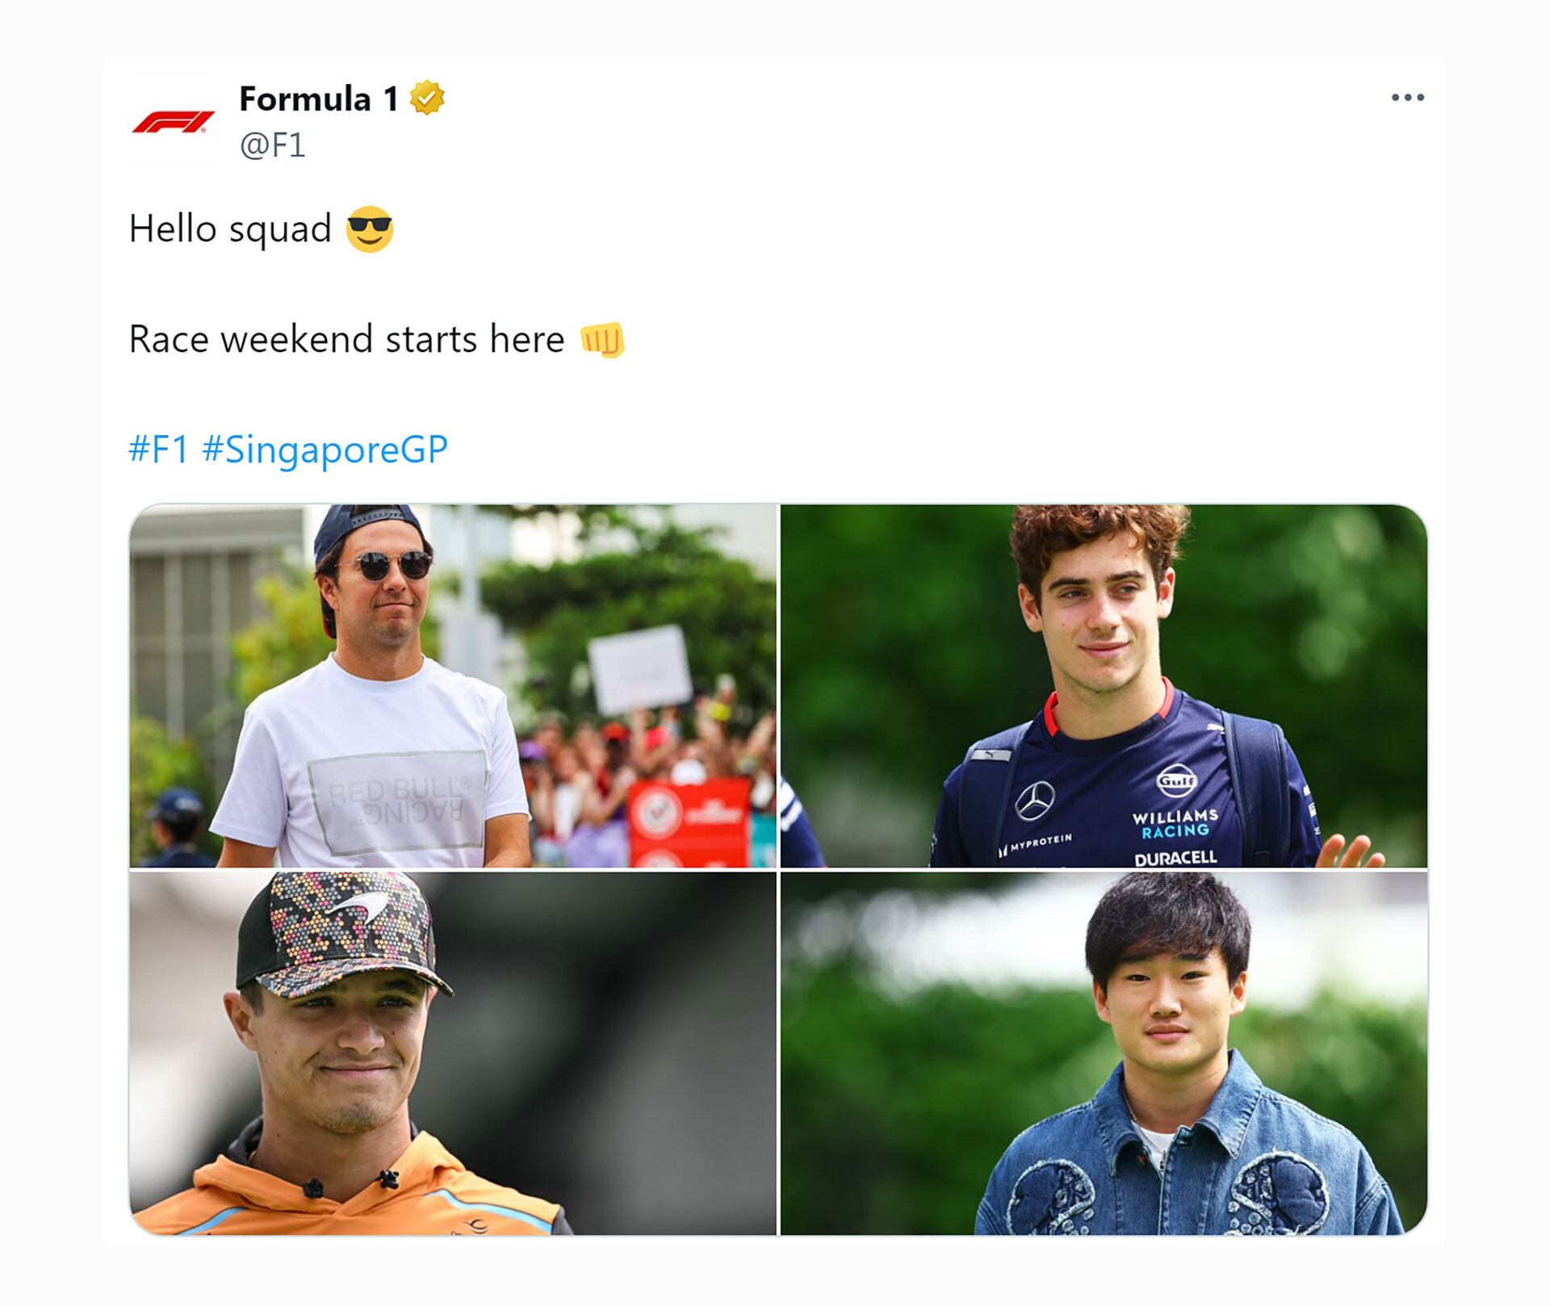The image size is (1550, 1306).
Task: Click the round sunglasses on first photo
Action: pos(384,564)
